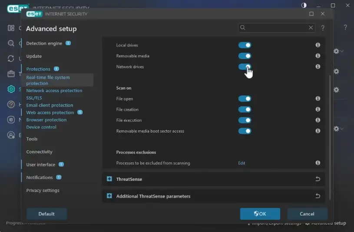Viewport: 354px width, 232px height.
Task: Disable Local drives scanning toggle
Action: [245, 45]
